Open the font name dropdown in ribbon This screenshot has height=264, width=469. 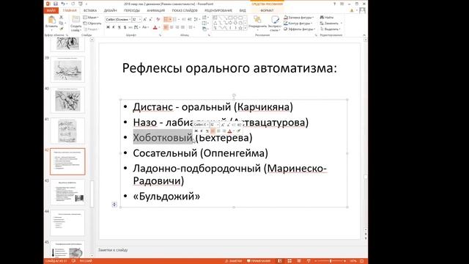click(130, 20)
